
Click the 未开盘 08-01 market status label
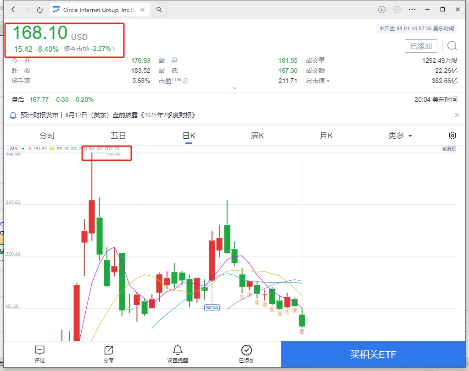(x=416, y=28)
